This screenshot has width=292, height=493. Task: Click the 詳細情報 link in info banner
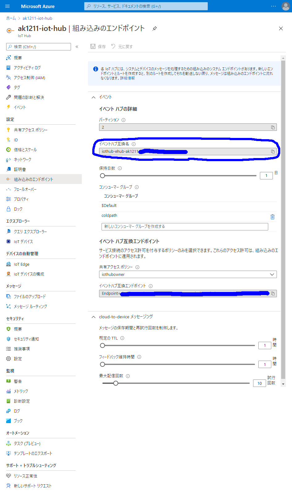pos(127,78)
